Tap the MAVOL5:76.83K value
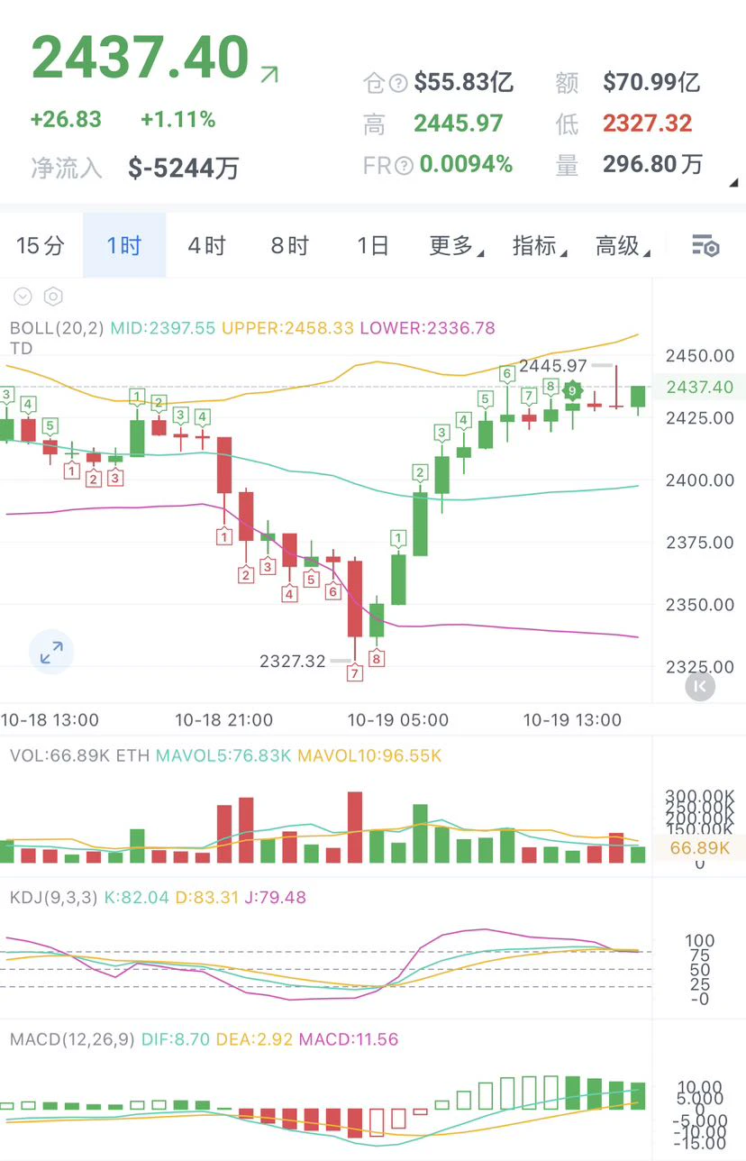The width and height of the screenshot is (746, 1161). click(223, 755)
